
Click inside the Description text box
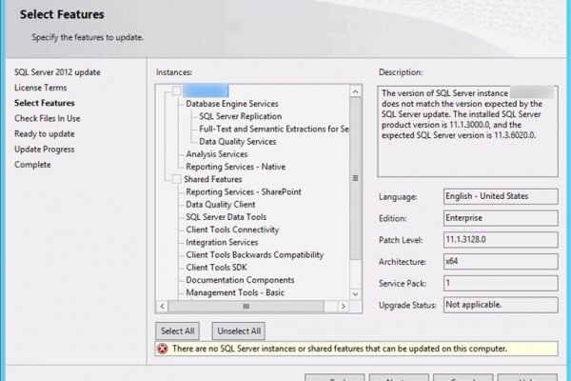(467, 131)
